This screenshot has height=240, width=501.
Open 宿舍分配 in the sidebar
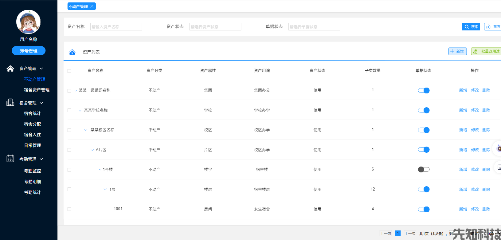32,124
